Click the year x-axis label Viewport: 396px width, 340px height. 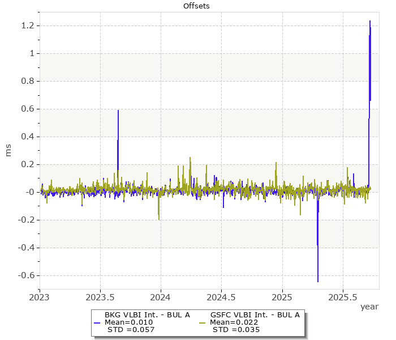(x=369, y=306)
